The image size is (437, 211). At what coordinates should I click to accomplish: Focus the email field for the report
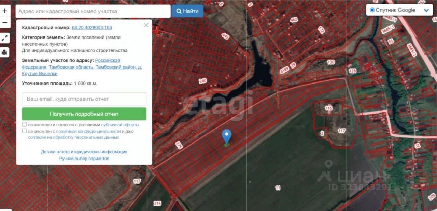click(x=84, y=99)
